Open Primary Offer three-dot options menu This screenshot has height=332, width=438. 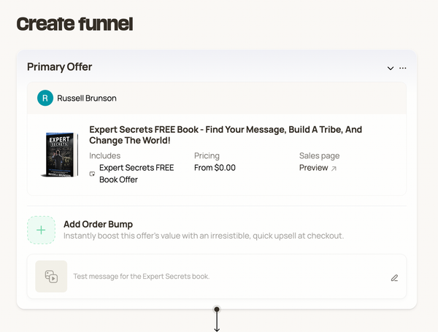pos(402,68)
